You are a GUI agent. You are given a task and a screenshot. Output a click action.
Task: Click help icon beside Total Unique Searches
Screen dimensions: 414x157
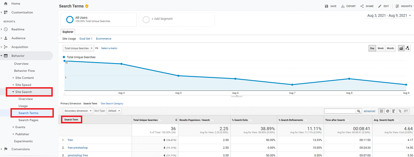click(x=160, y=120)
